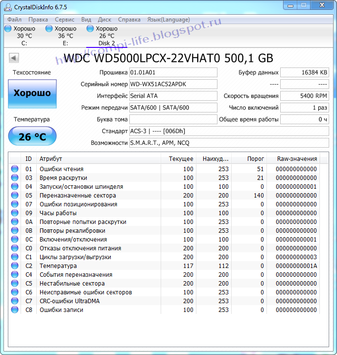Open the Файл menu

coord(15,20)
